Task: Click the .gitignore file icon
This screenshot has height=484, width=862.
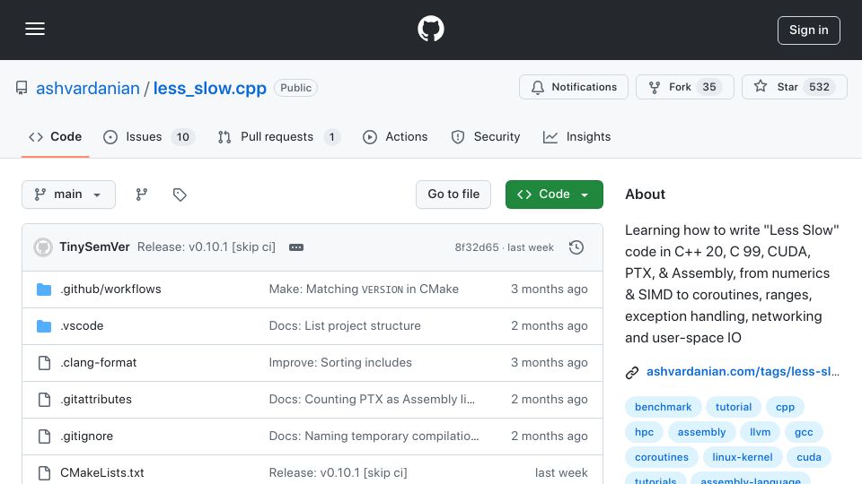Action: point(44,436)
